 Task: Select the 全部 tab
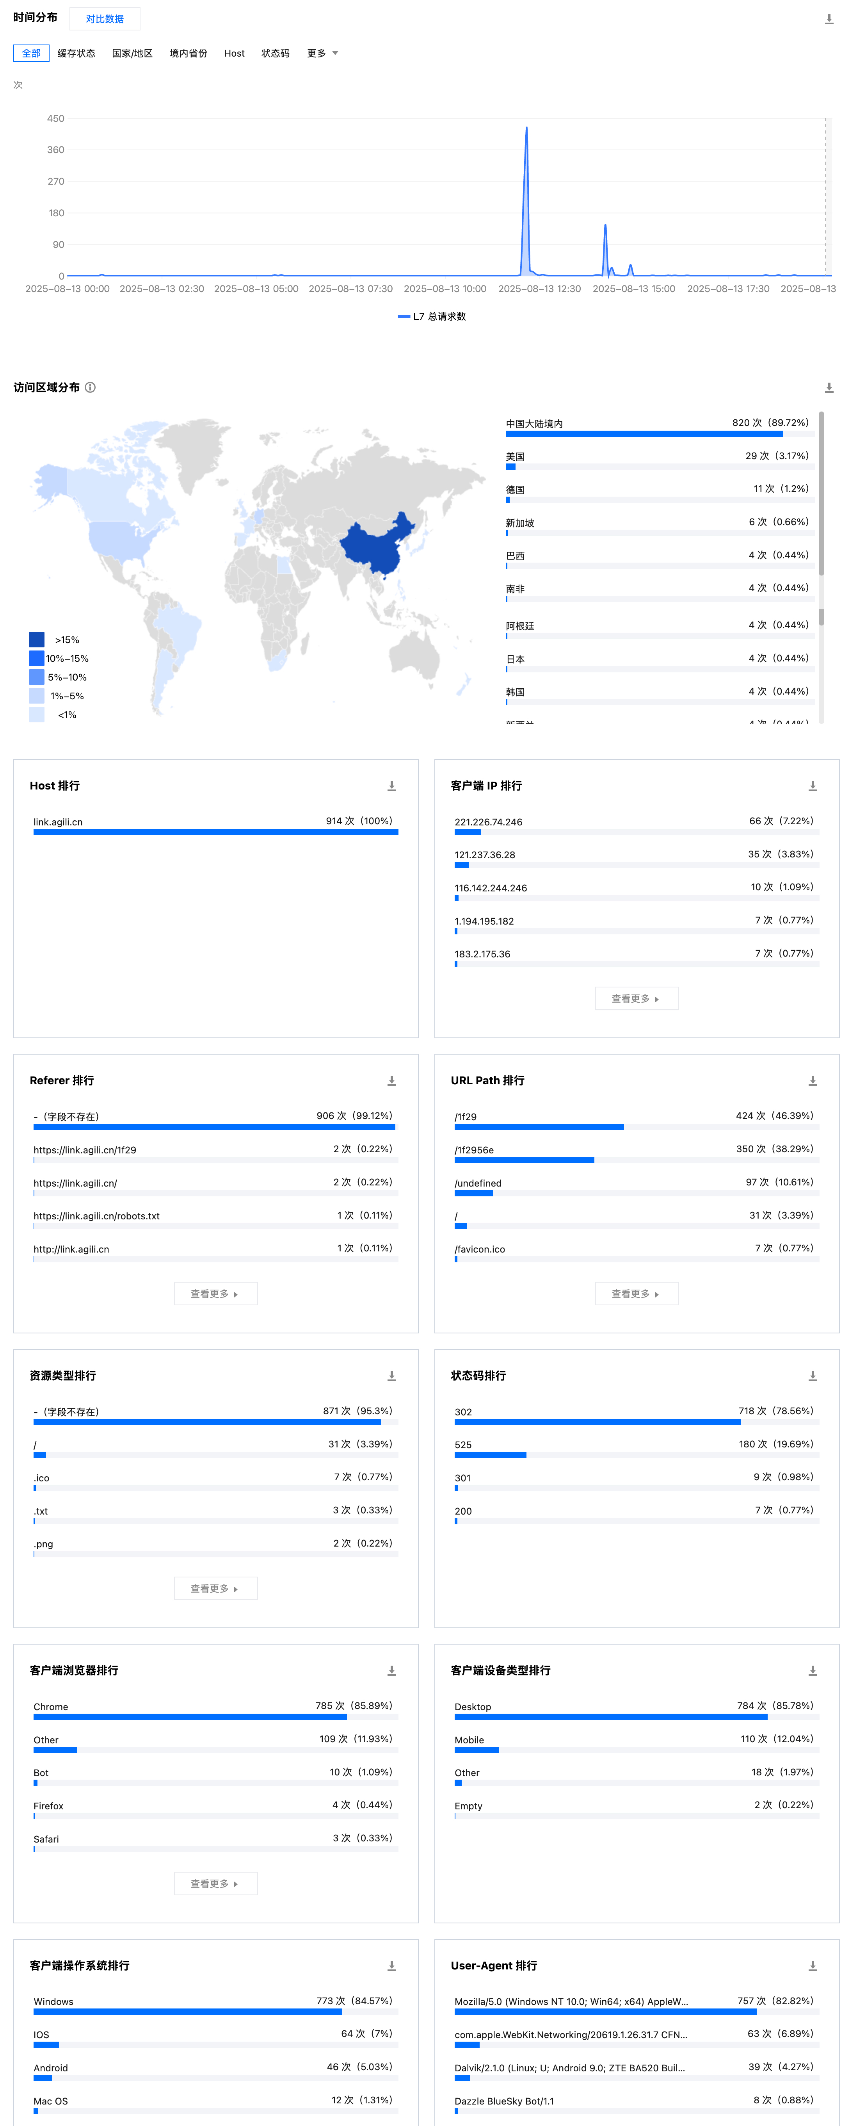(31, 53)
